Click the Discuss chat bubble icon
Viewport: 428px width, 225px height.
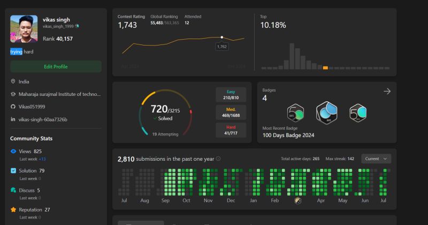[13, 190]
